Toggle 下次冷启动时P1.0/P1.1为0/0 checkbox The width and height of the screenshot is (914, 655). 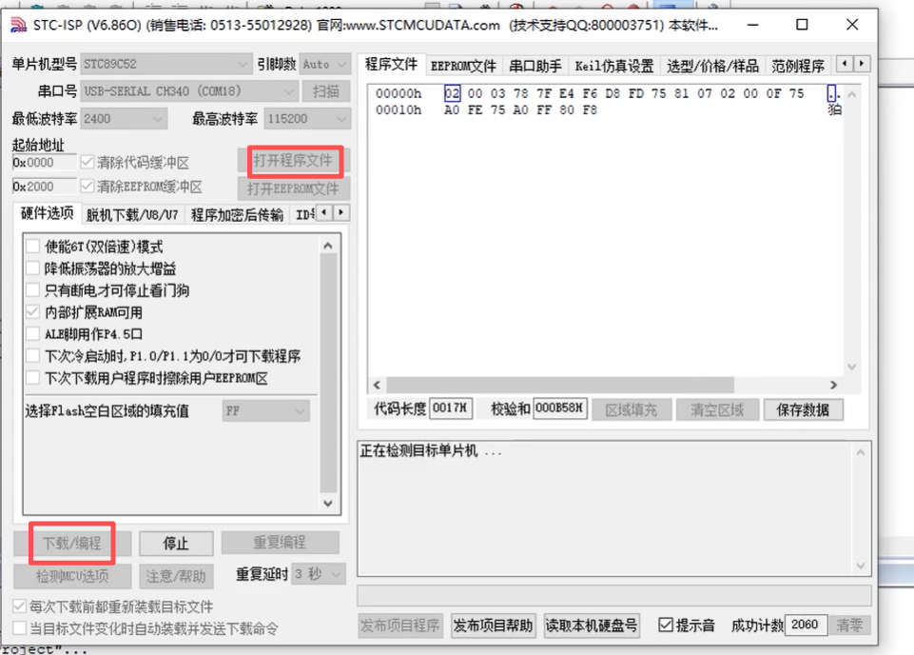(x=32, y=356)
